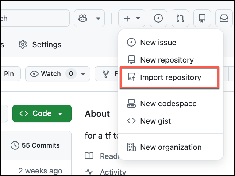235x176 pixels.
Task: Click the search input field
Action: (35, 18)
